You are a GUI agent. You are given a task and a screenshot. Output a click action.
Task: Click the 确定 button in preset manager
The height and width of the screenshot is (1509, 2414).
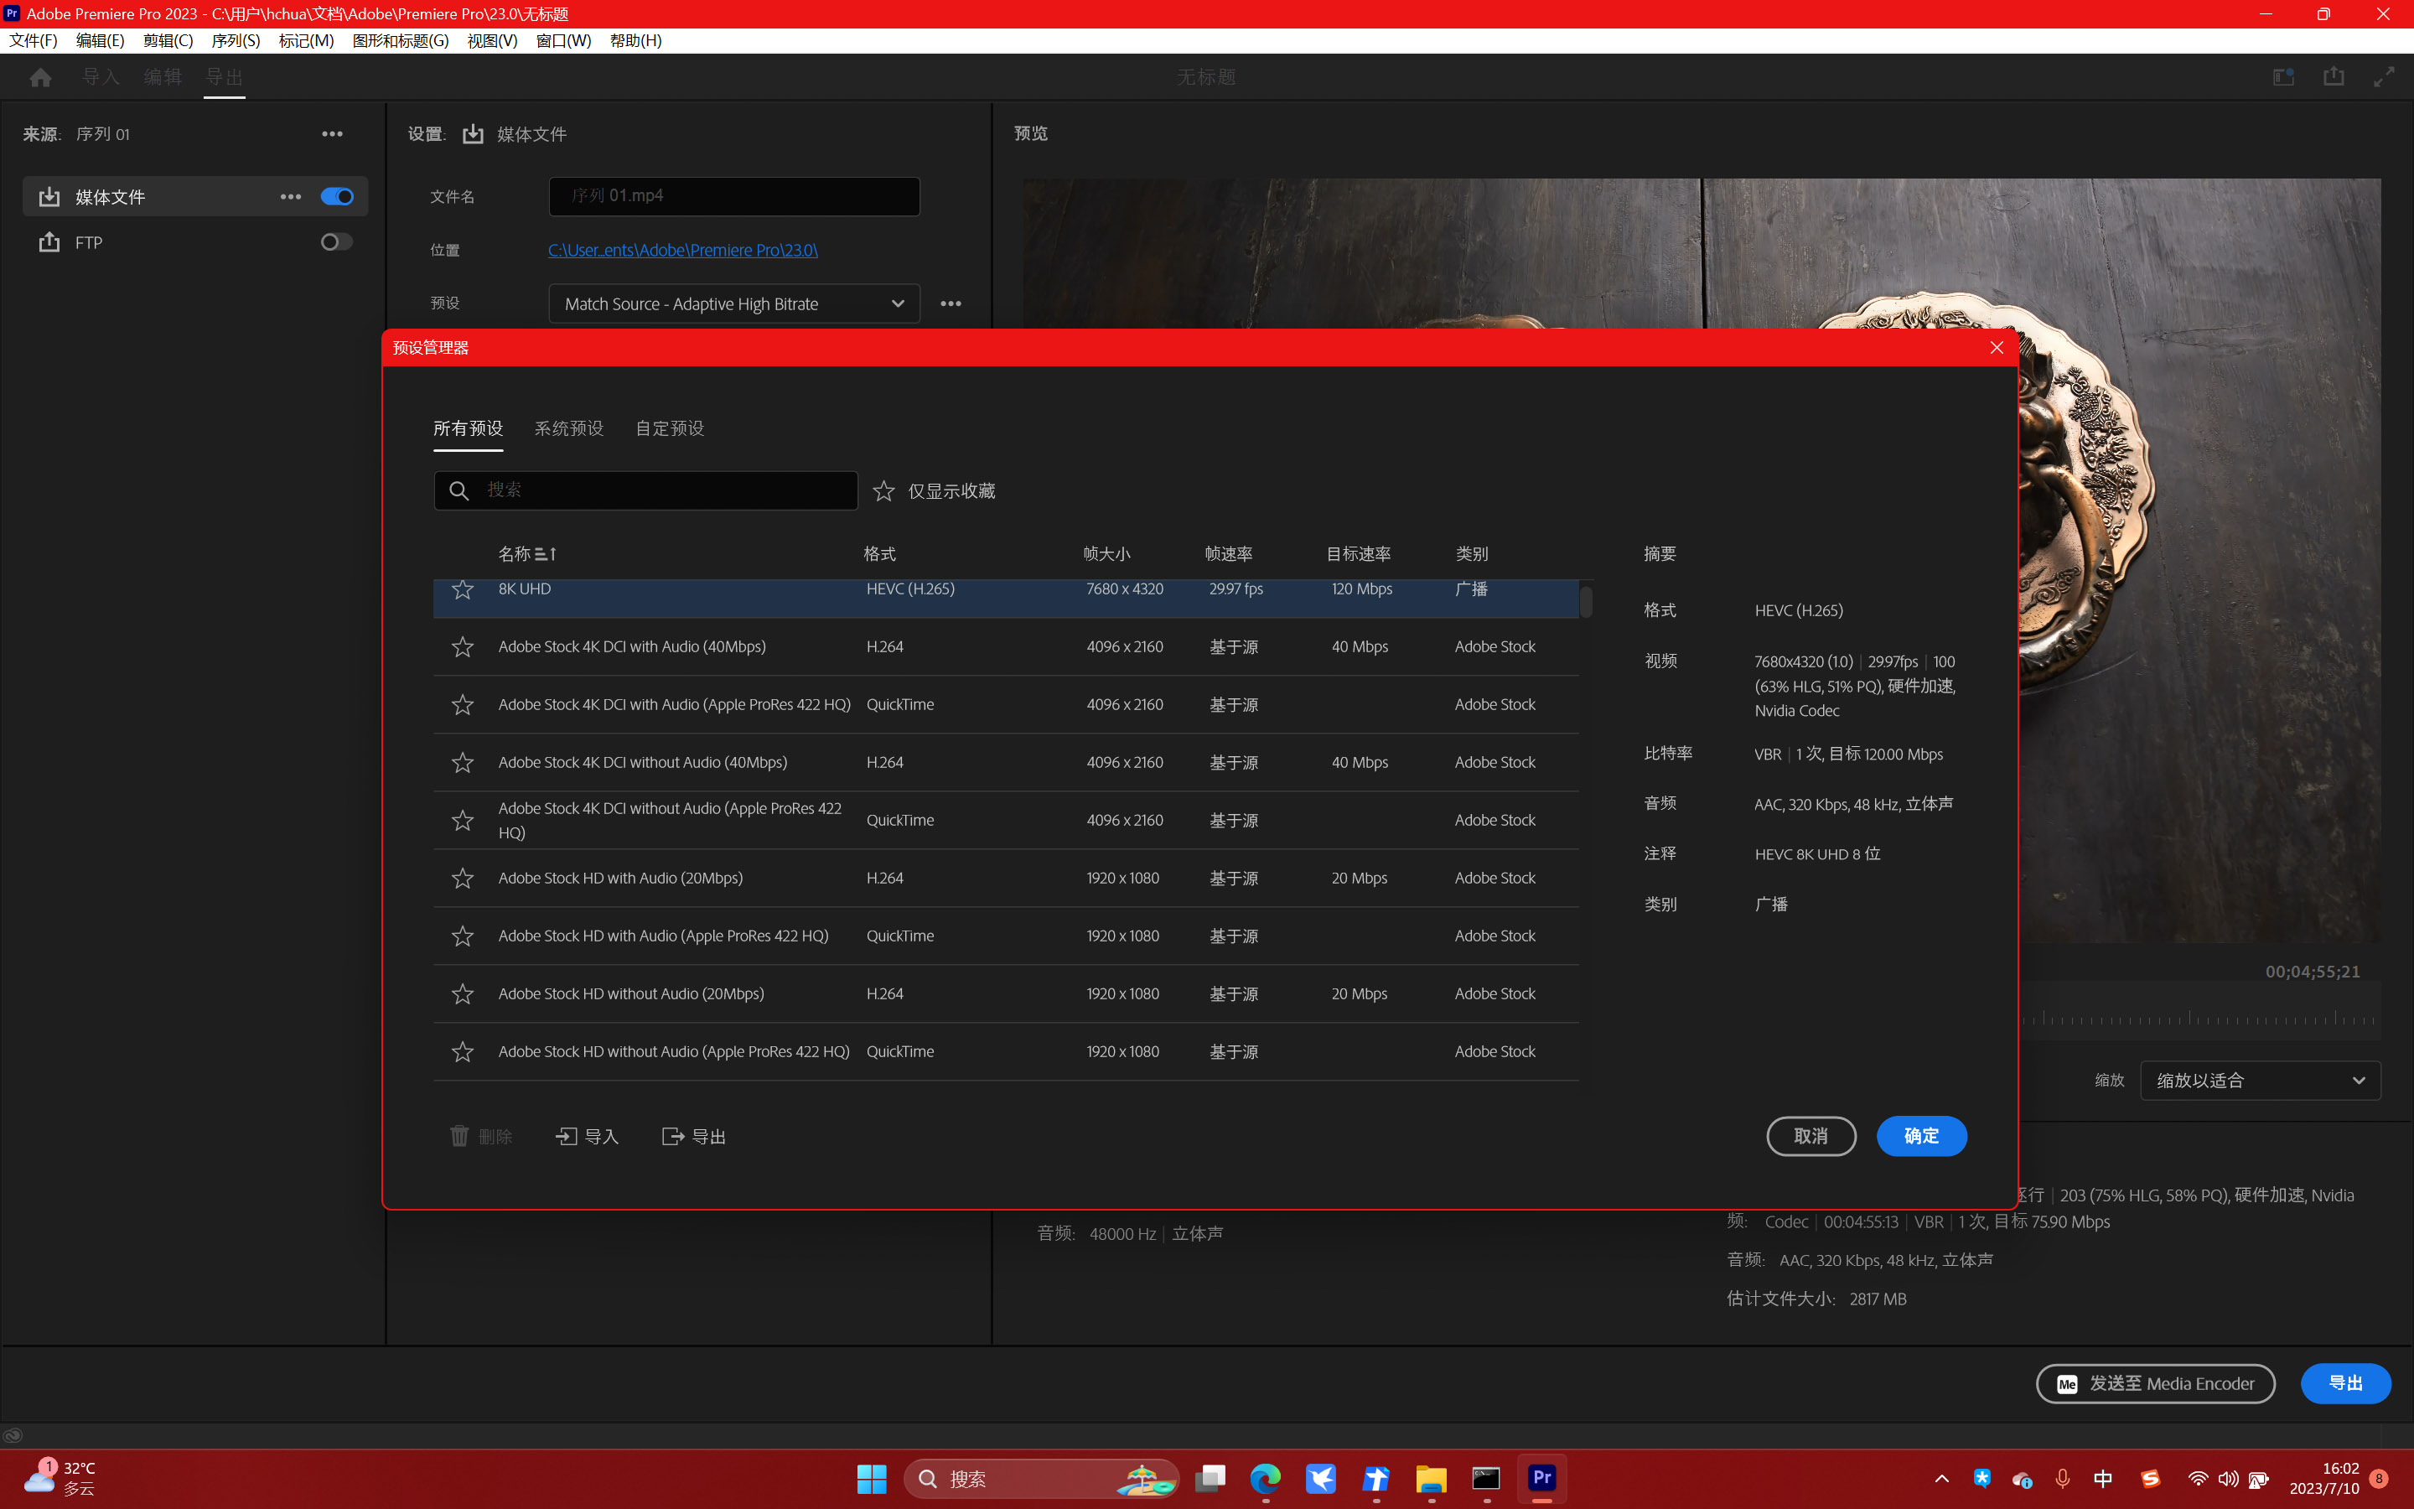click(x=1920, y=1136)
